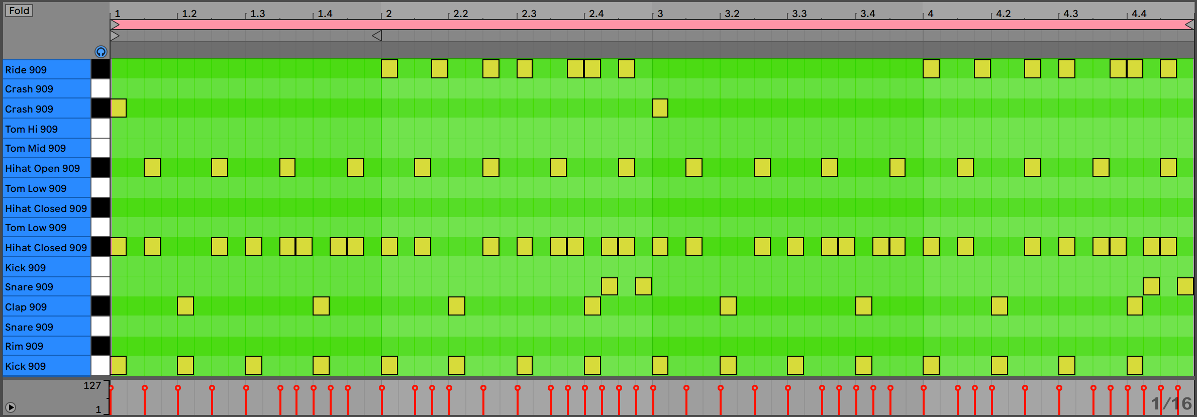Image resolution: width=1197 pixels, height=417 pixels.
Task: Select the Ride 909 note at bar 2
Action: click(x=389, y=69)
